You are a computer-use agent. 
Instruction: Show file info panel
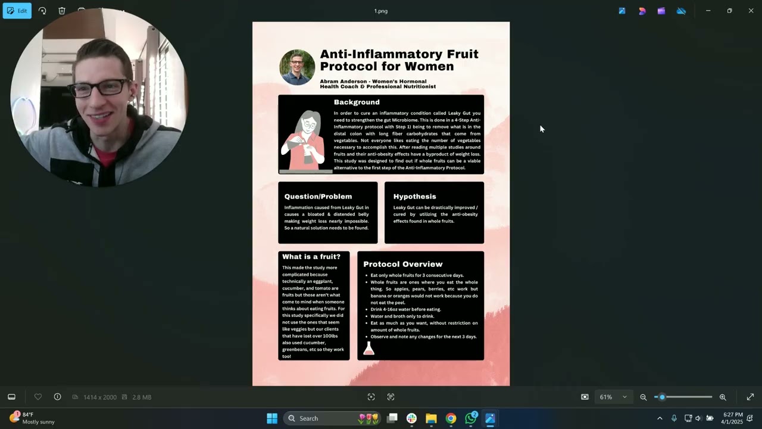click(x=57, y=397)
